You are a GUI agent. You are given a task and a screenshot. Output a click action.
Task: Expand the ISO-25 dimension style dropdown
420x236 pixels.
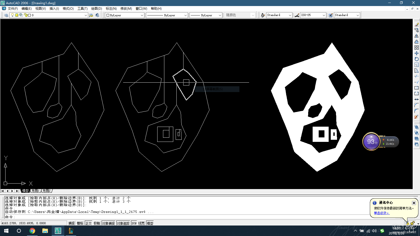324,15
